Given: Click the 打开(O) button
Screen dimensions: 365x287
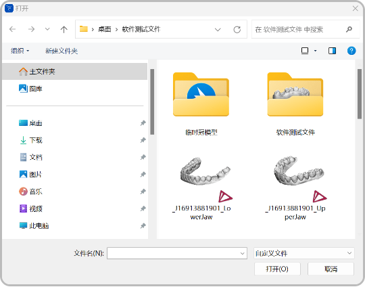Looking at the screenshot, I should (x=277, y=269).
